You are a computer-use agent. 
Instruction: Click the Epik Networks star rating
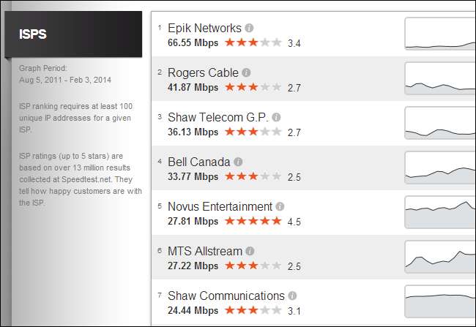pos(253,42)
